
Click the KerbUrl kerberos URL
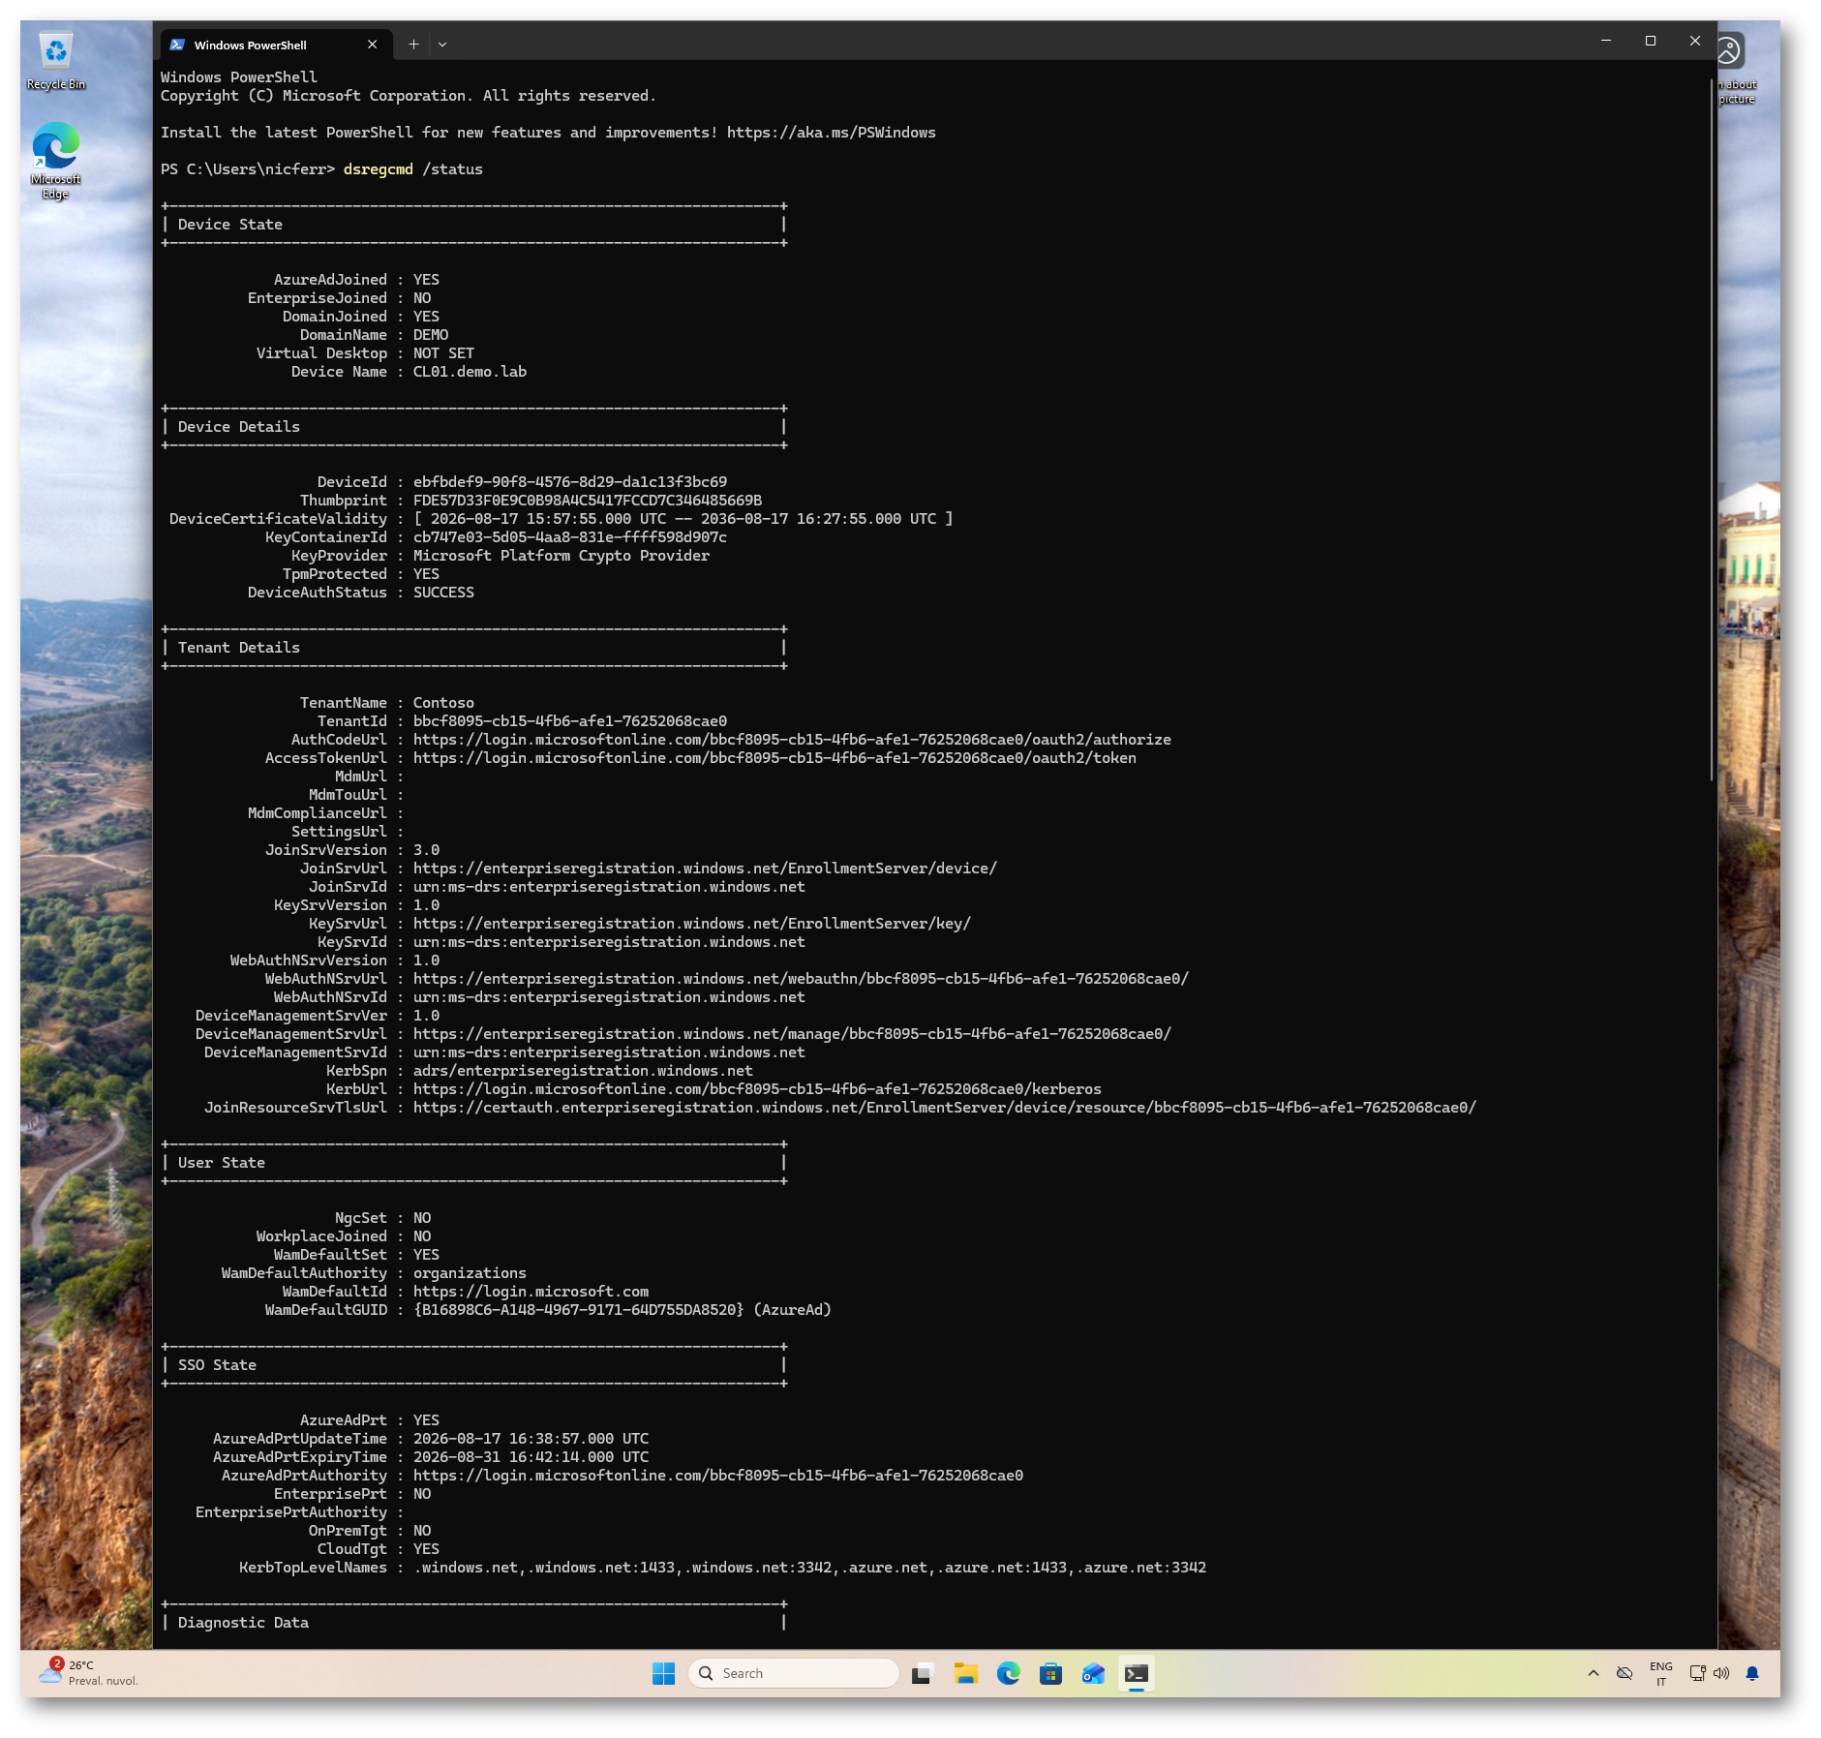click(757, 1089)
